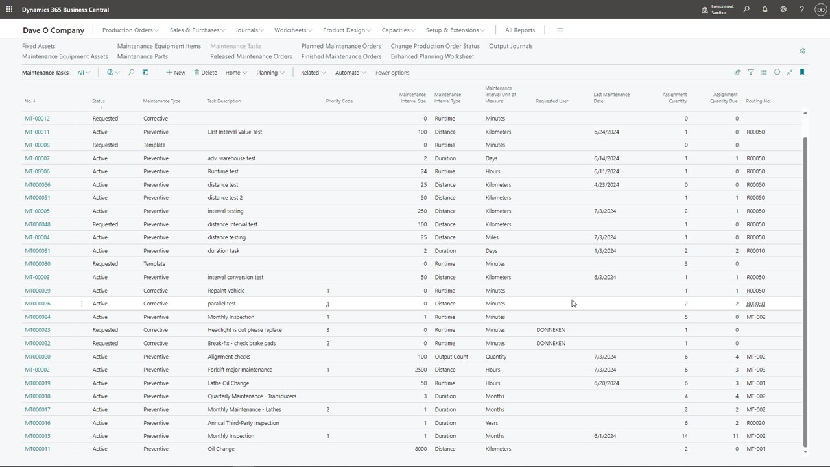830x467 pixels.
Task: Open maintenance task MT000023
Action: point(37,330)
